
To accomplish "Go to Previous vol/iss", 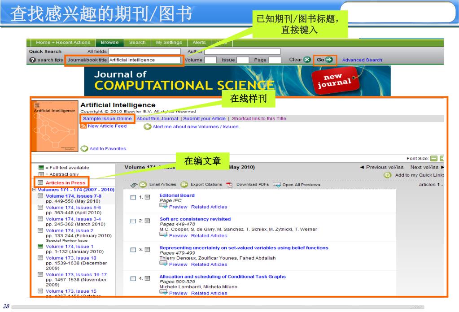I will [382, 167].
